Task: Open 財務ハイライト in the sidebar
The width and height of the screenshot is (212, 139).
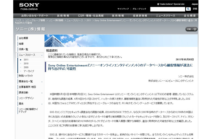Action: tap(26, 76)
